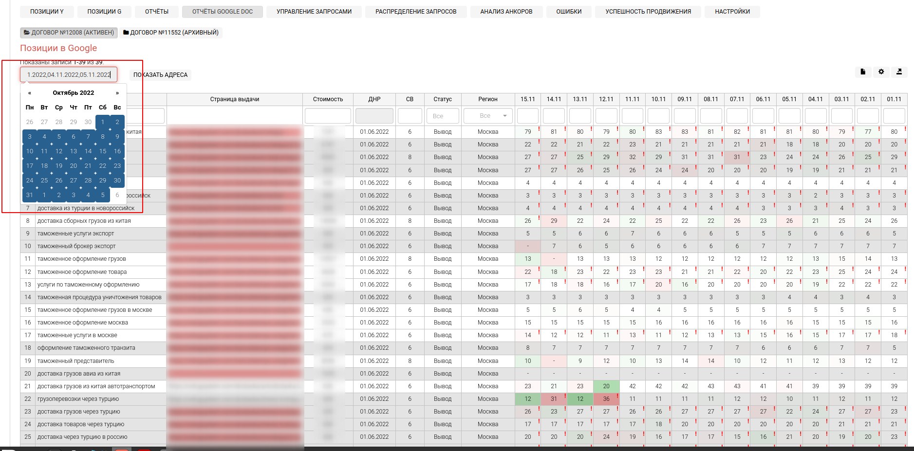Go to next month in calendar
914x451 pixels.
pyautogui.click(x=117, y=93)
